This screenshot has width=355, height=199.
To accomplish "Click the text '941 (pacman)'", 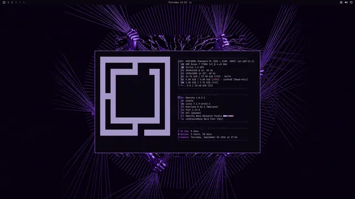I will pyautogui.click(x=194, y=113).
